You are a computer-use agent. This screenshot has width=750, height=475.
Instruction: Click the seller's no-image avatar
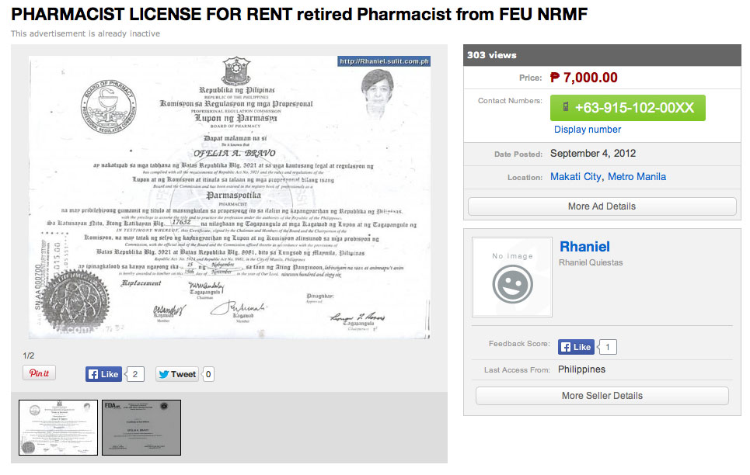[512, 277]
